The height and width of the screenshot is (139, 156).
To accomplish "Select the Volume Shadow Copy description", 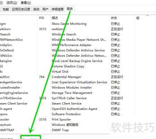I will coord(68,66).
